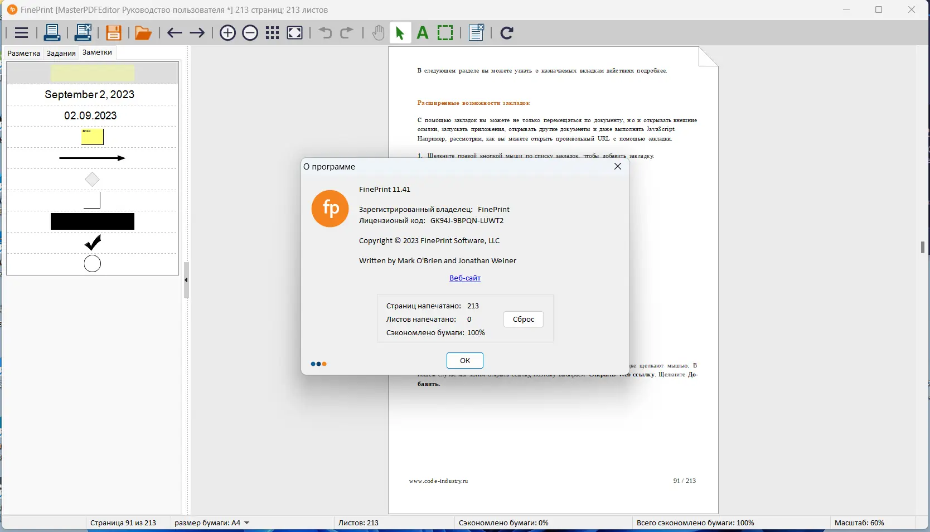This screenshot has width=930, height=532.
Task: Click the Print icon in toolbar
Action: coord(52,33)
